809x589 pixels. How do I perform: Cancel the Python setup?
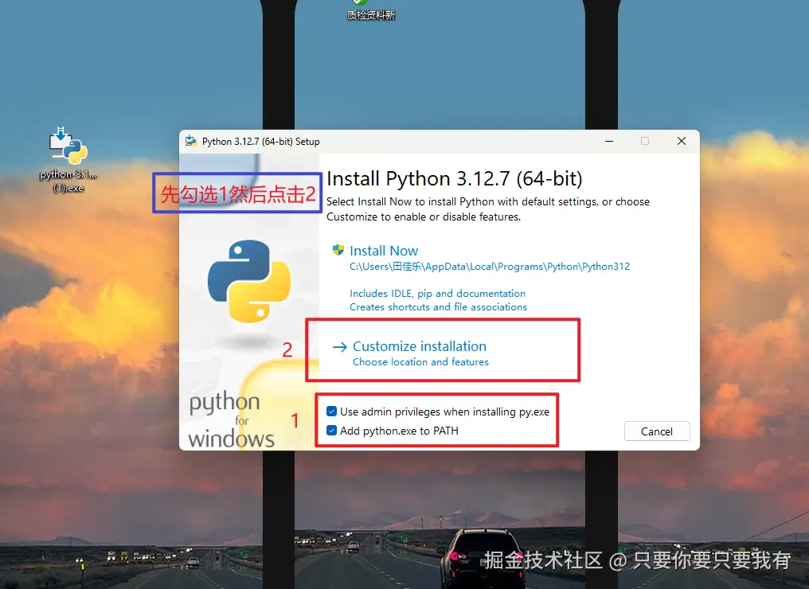(x=657, y=431)
